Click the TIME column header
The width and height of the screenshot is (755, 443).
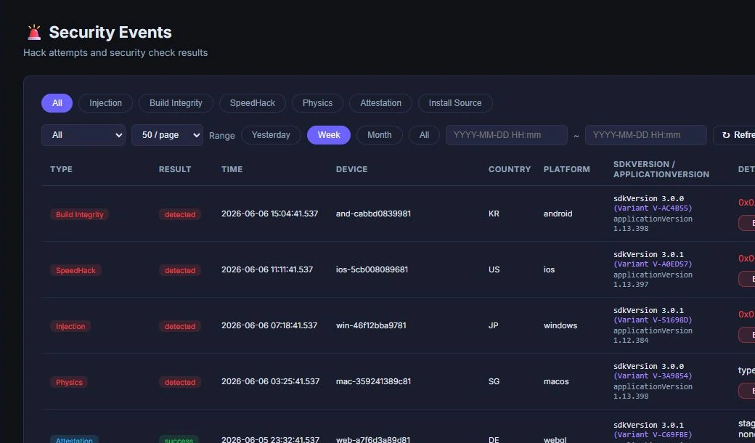pyautogui.click(x=232, y=169)
